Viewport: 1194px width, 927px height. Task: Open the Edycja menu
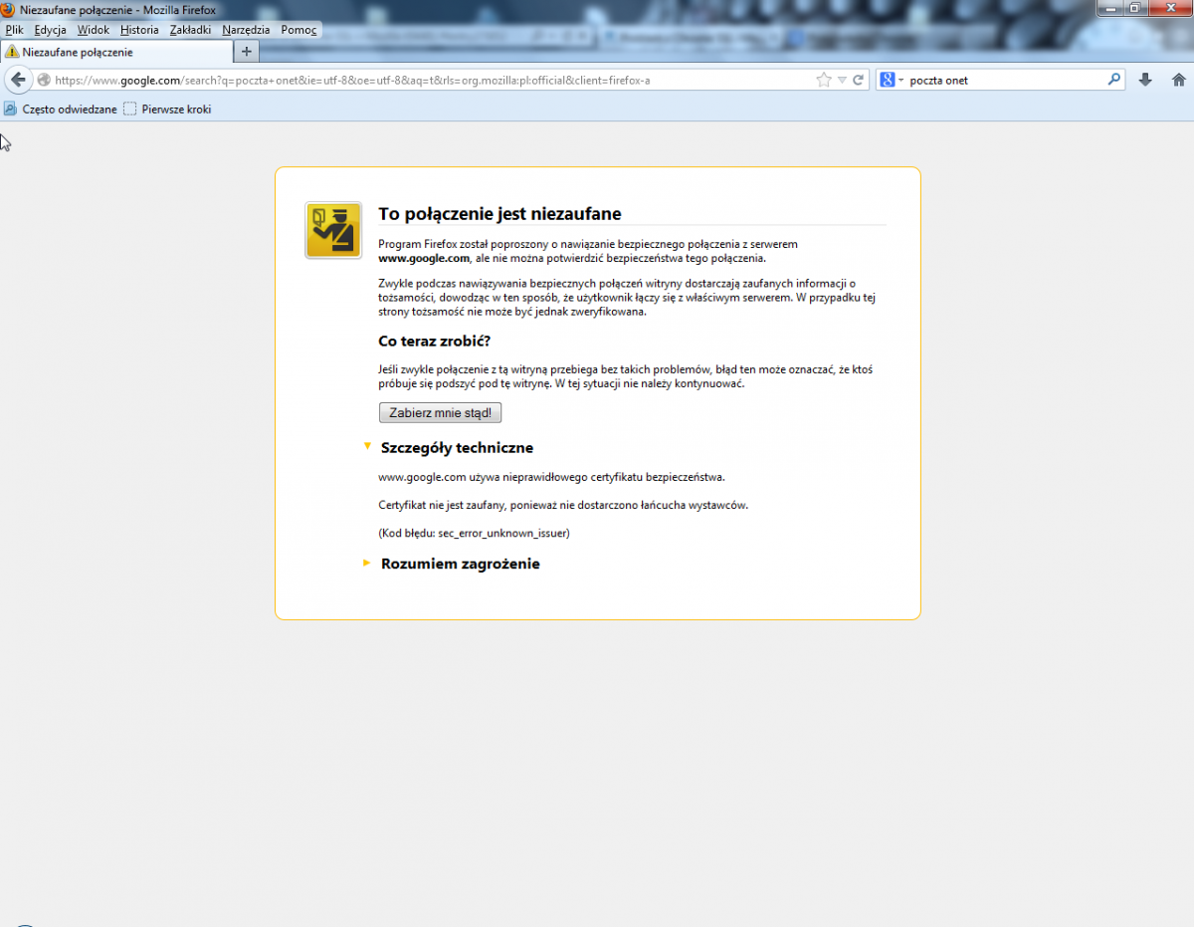(x=50, y=30)
